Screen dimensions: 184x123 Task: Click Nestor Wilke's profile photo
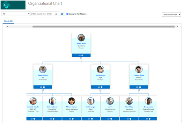point(81,38)
